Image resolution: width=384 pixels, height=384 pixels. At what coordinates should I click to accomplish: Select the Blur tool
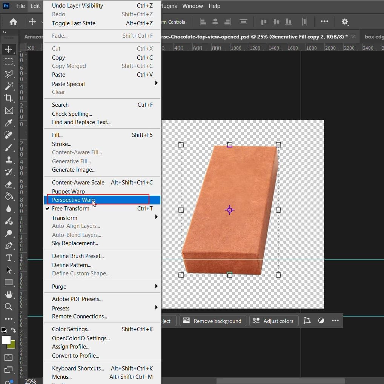(x=9, y=209)
